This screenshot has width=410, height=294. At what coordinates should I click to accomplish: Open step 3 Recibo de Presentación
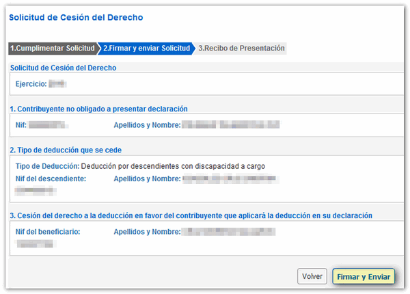pyautogui.click(x=241, y=49)
